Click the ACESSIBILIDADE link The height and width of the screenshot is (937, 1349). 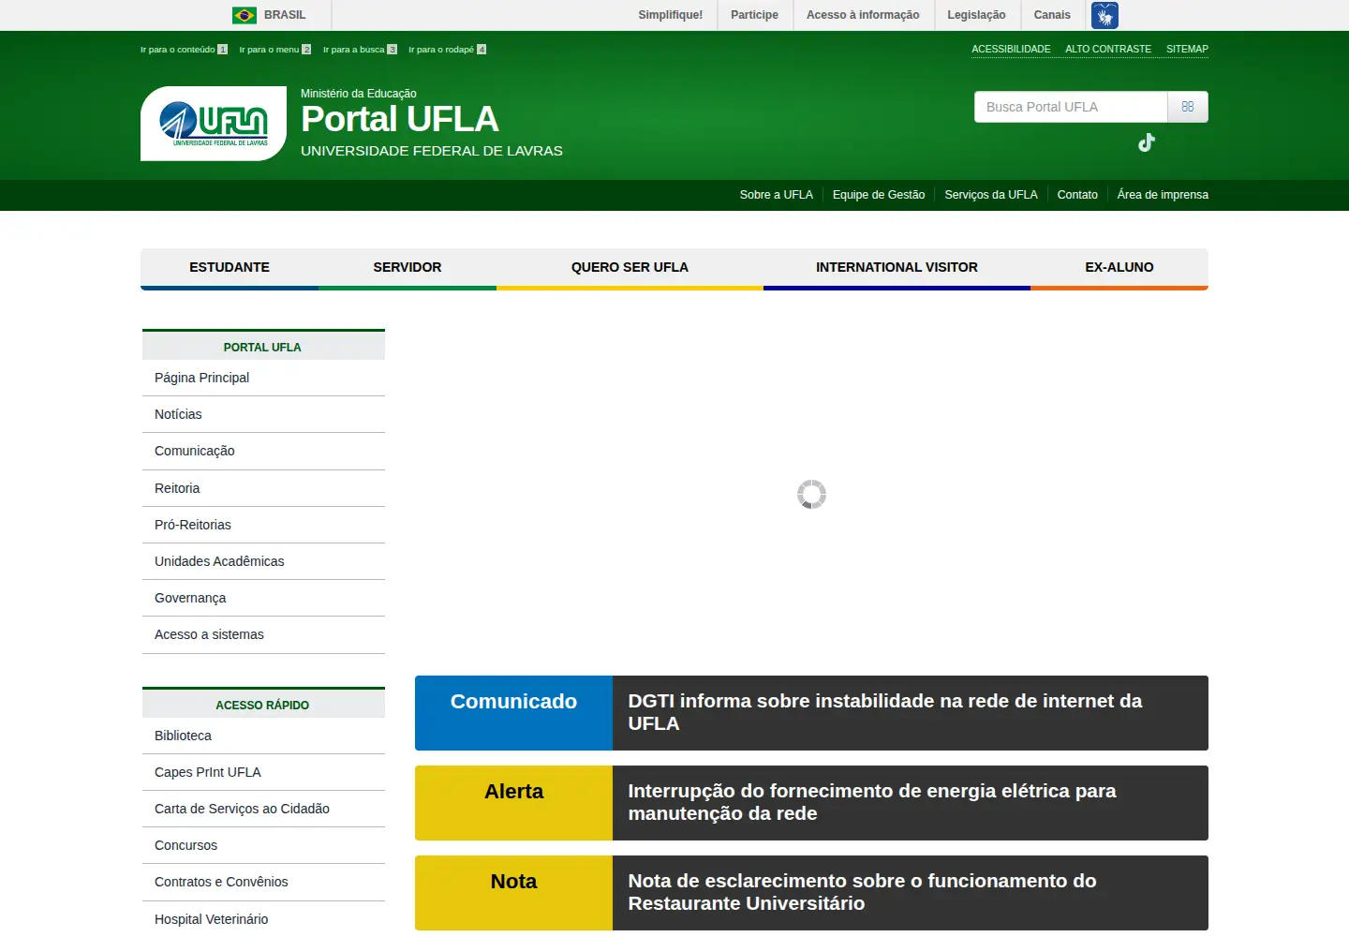tap(1011, 49)
